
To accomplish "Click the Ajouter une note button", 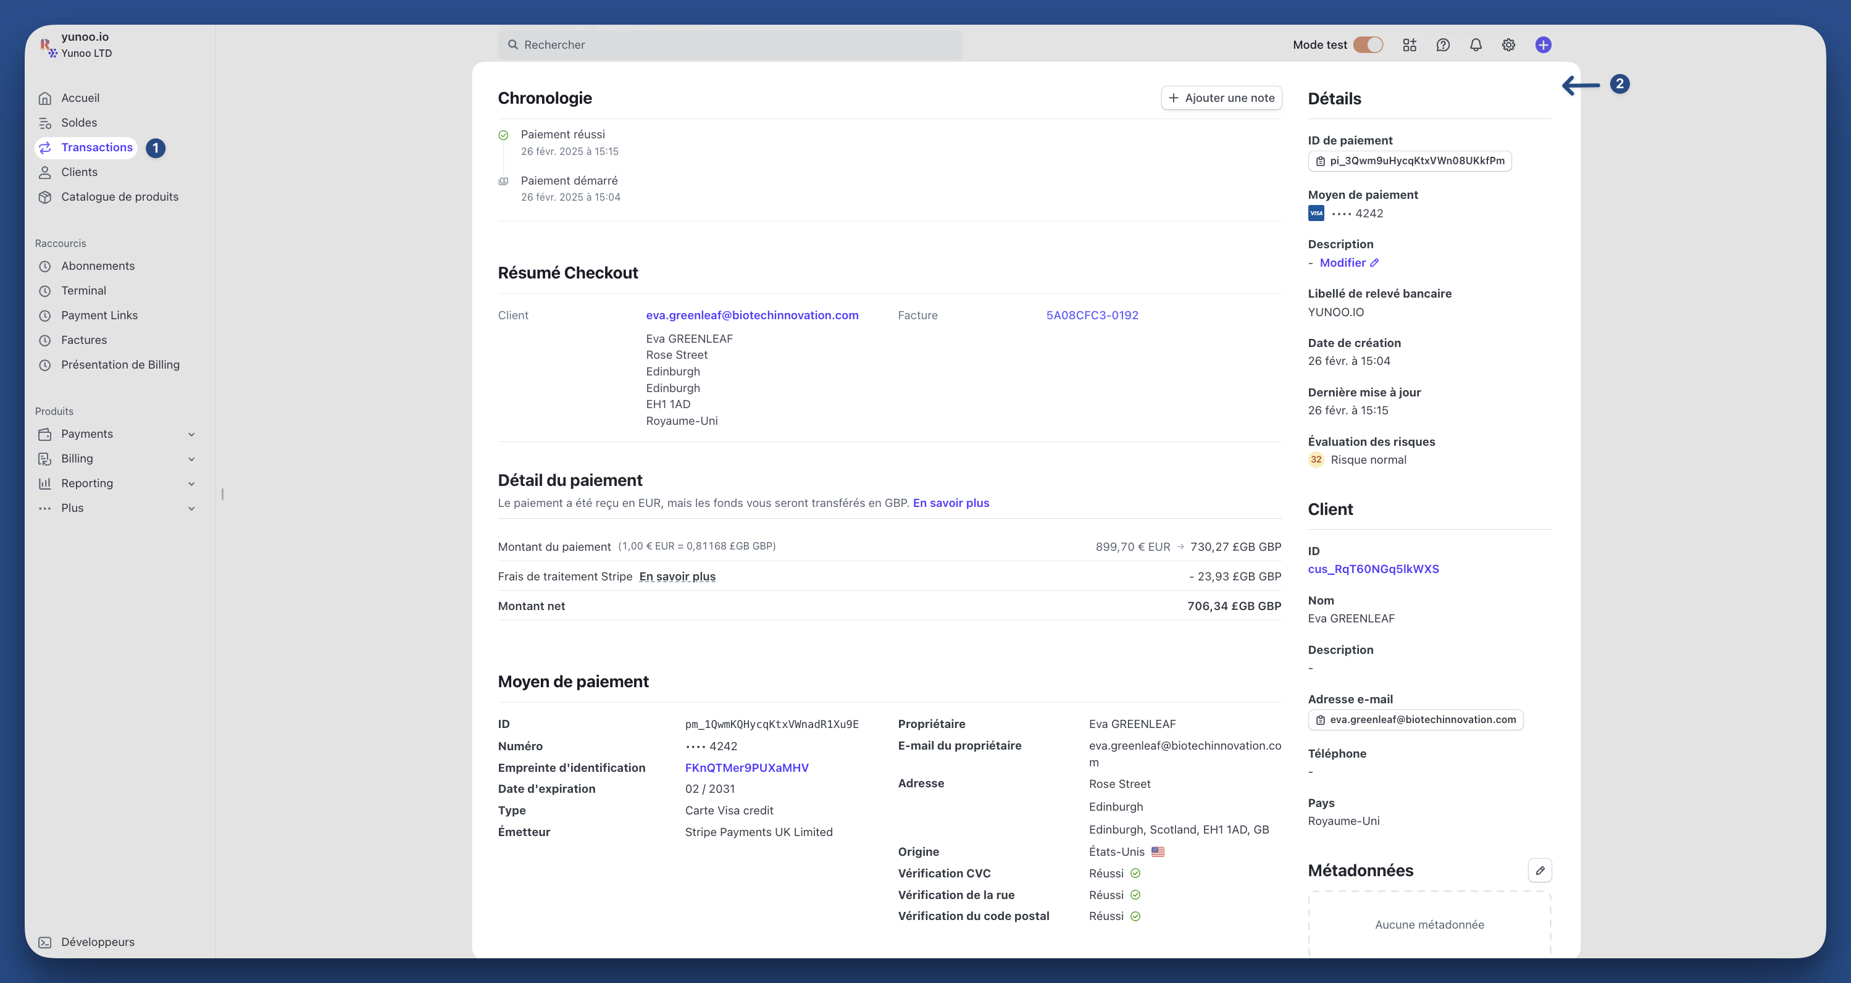I will (1221, 98).
